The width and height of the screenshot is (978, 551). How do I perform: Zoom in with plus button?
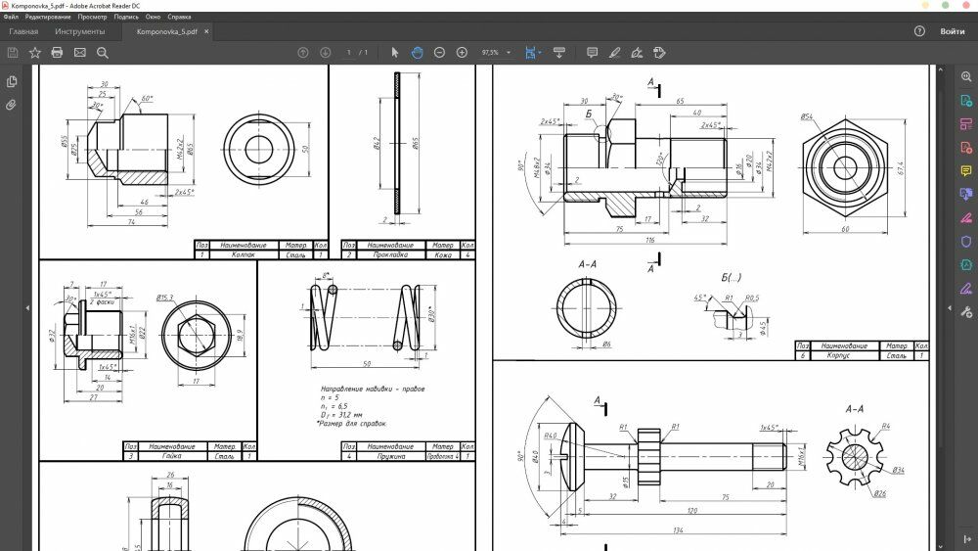[462, 53]
